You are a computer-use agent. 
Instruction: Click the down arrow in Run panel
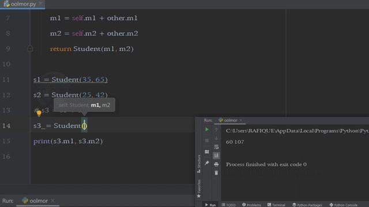click(x=216, y=139)
